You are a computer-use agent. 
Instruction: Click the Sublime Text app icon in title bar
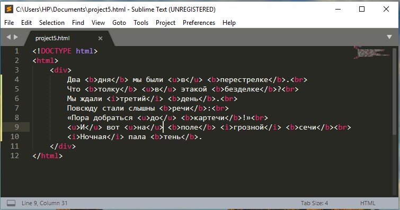[9, 9]
